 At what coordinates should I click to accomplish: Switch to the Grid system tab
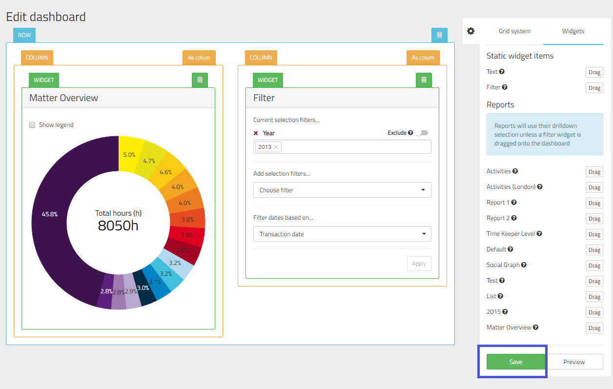(x=514, y=31)
